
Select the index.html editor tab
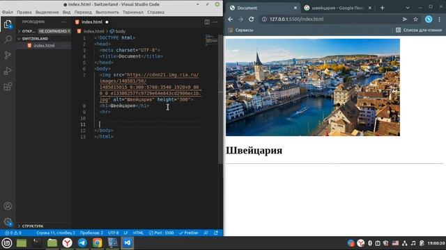click(x=91, y=22)
